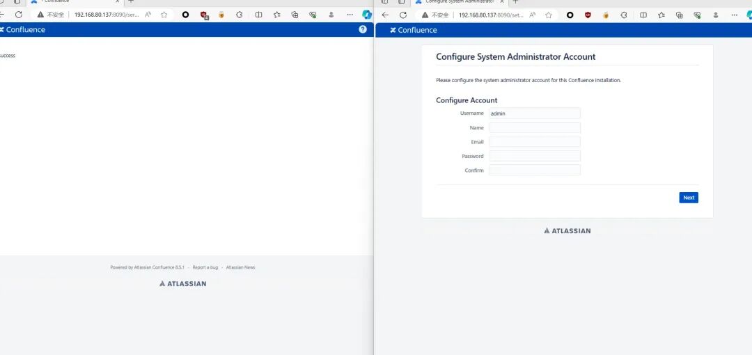752x355 pixels.
Task: Click the black circle extension in right window
Action: [x=570, y=15]
